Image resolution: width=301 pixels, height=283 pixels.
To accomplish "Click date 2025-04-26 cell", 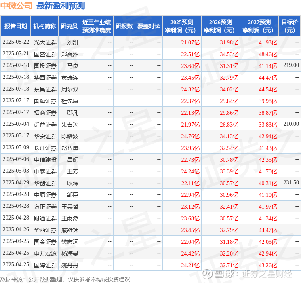I will 16,229.
